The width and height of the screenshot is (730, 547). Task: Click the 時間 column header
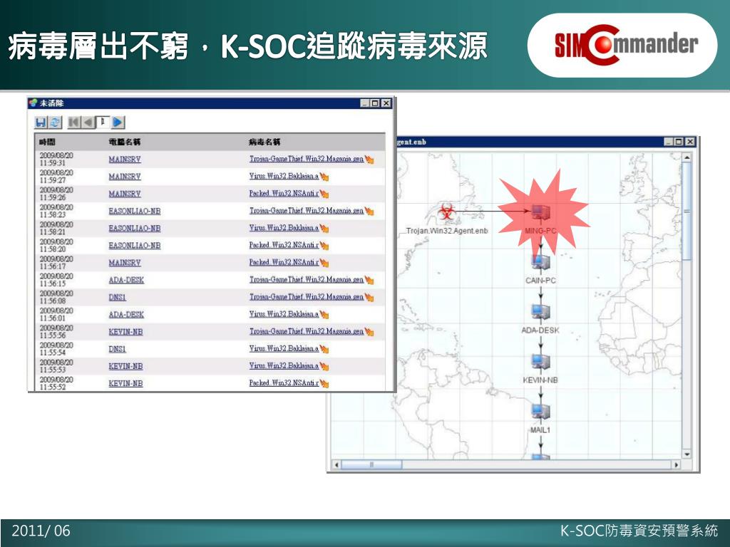click(47, 142)
